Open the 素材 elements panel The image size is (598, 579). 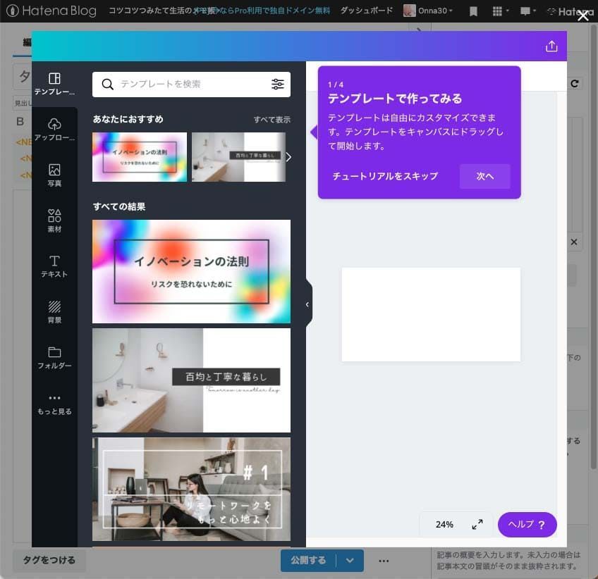pos(54,221)
